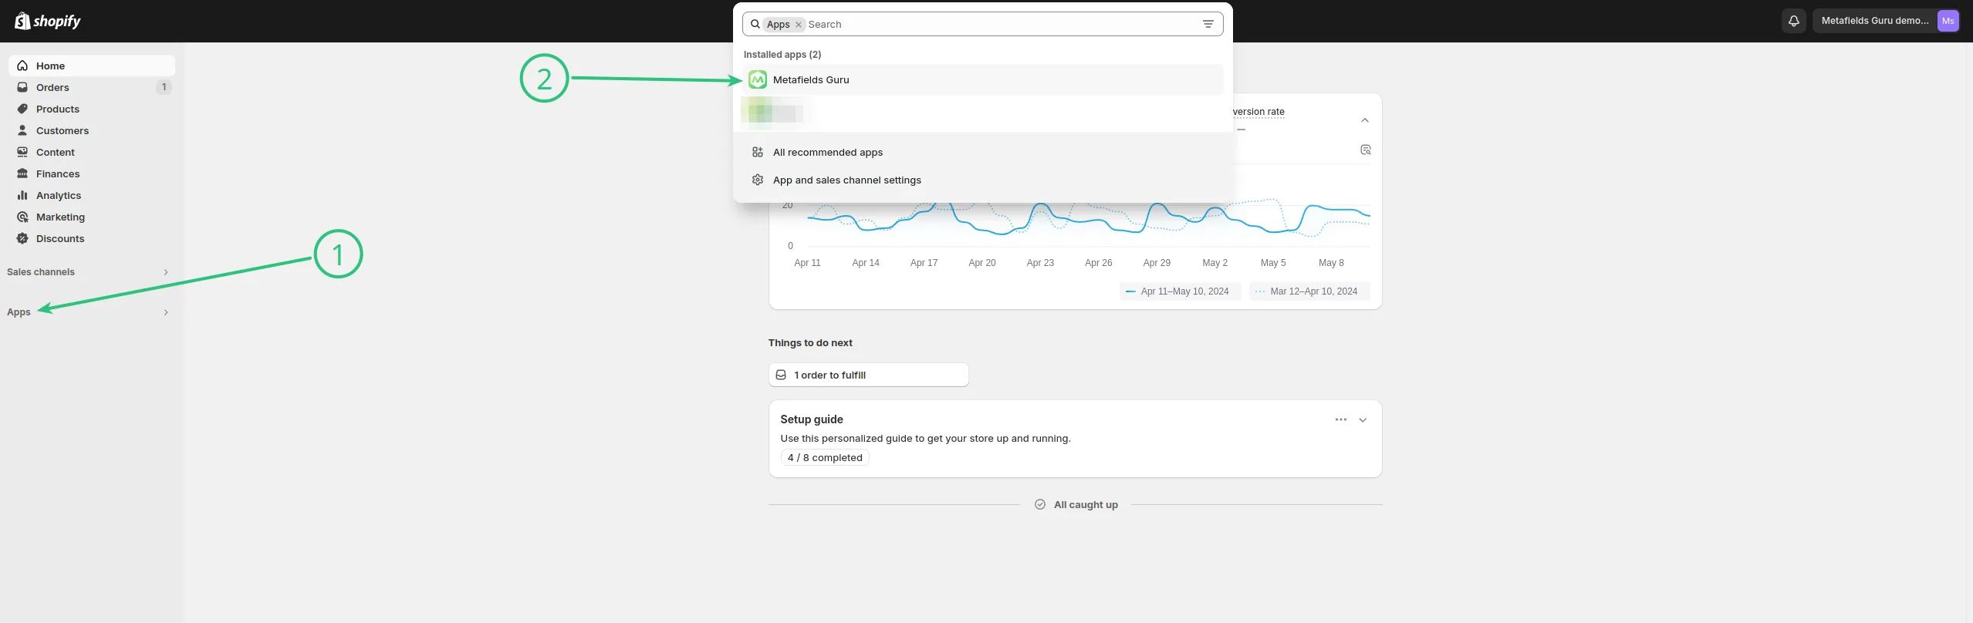Click the search magnifier icon

pos(755,24)
